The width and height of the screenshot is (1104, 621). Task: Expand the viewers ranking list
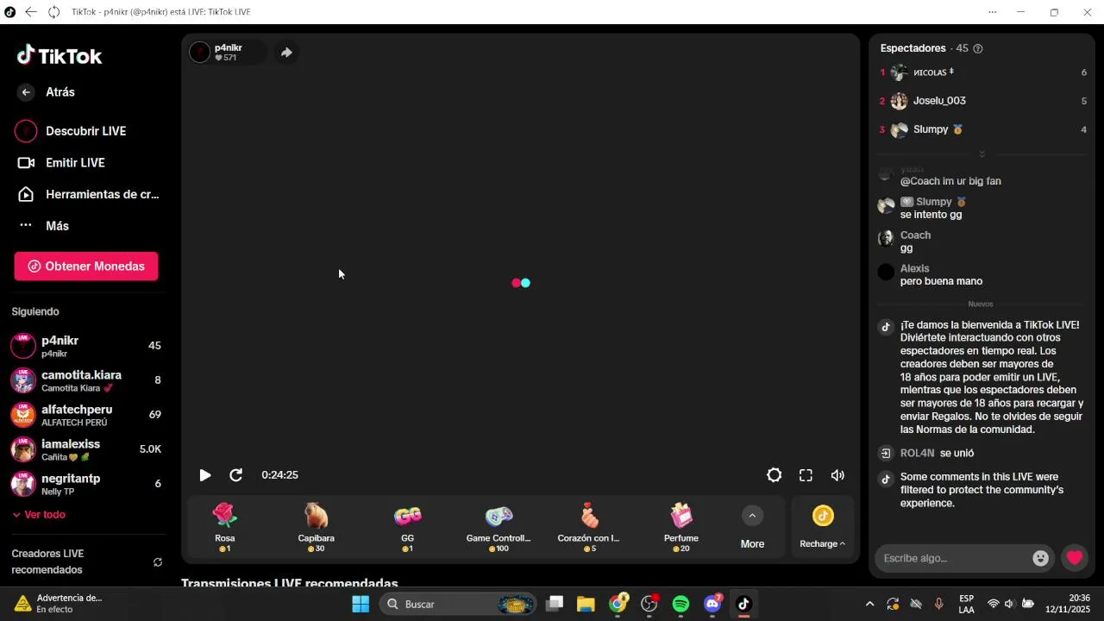coord(982,154)
